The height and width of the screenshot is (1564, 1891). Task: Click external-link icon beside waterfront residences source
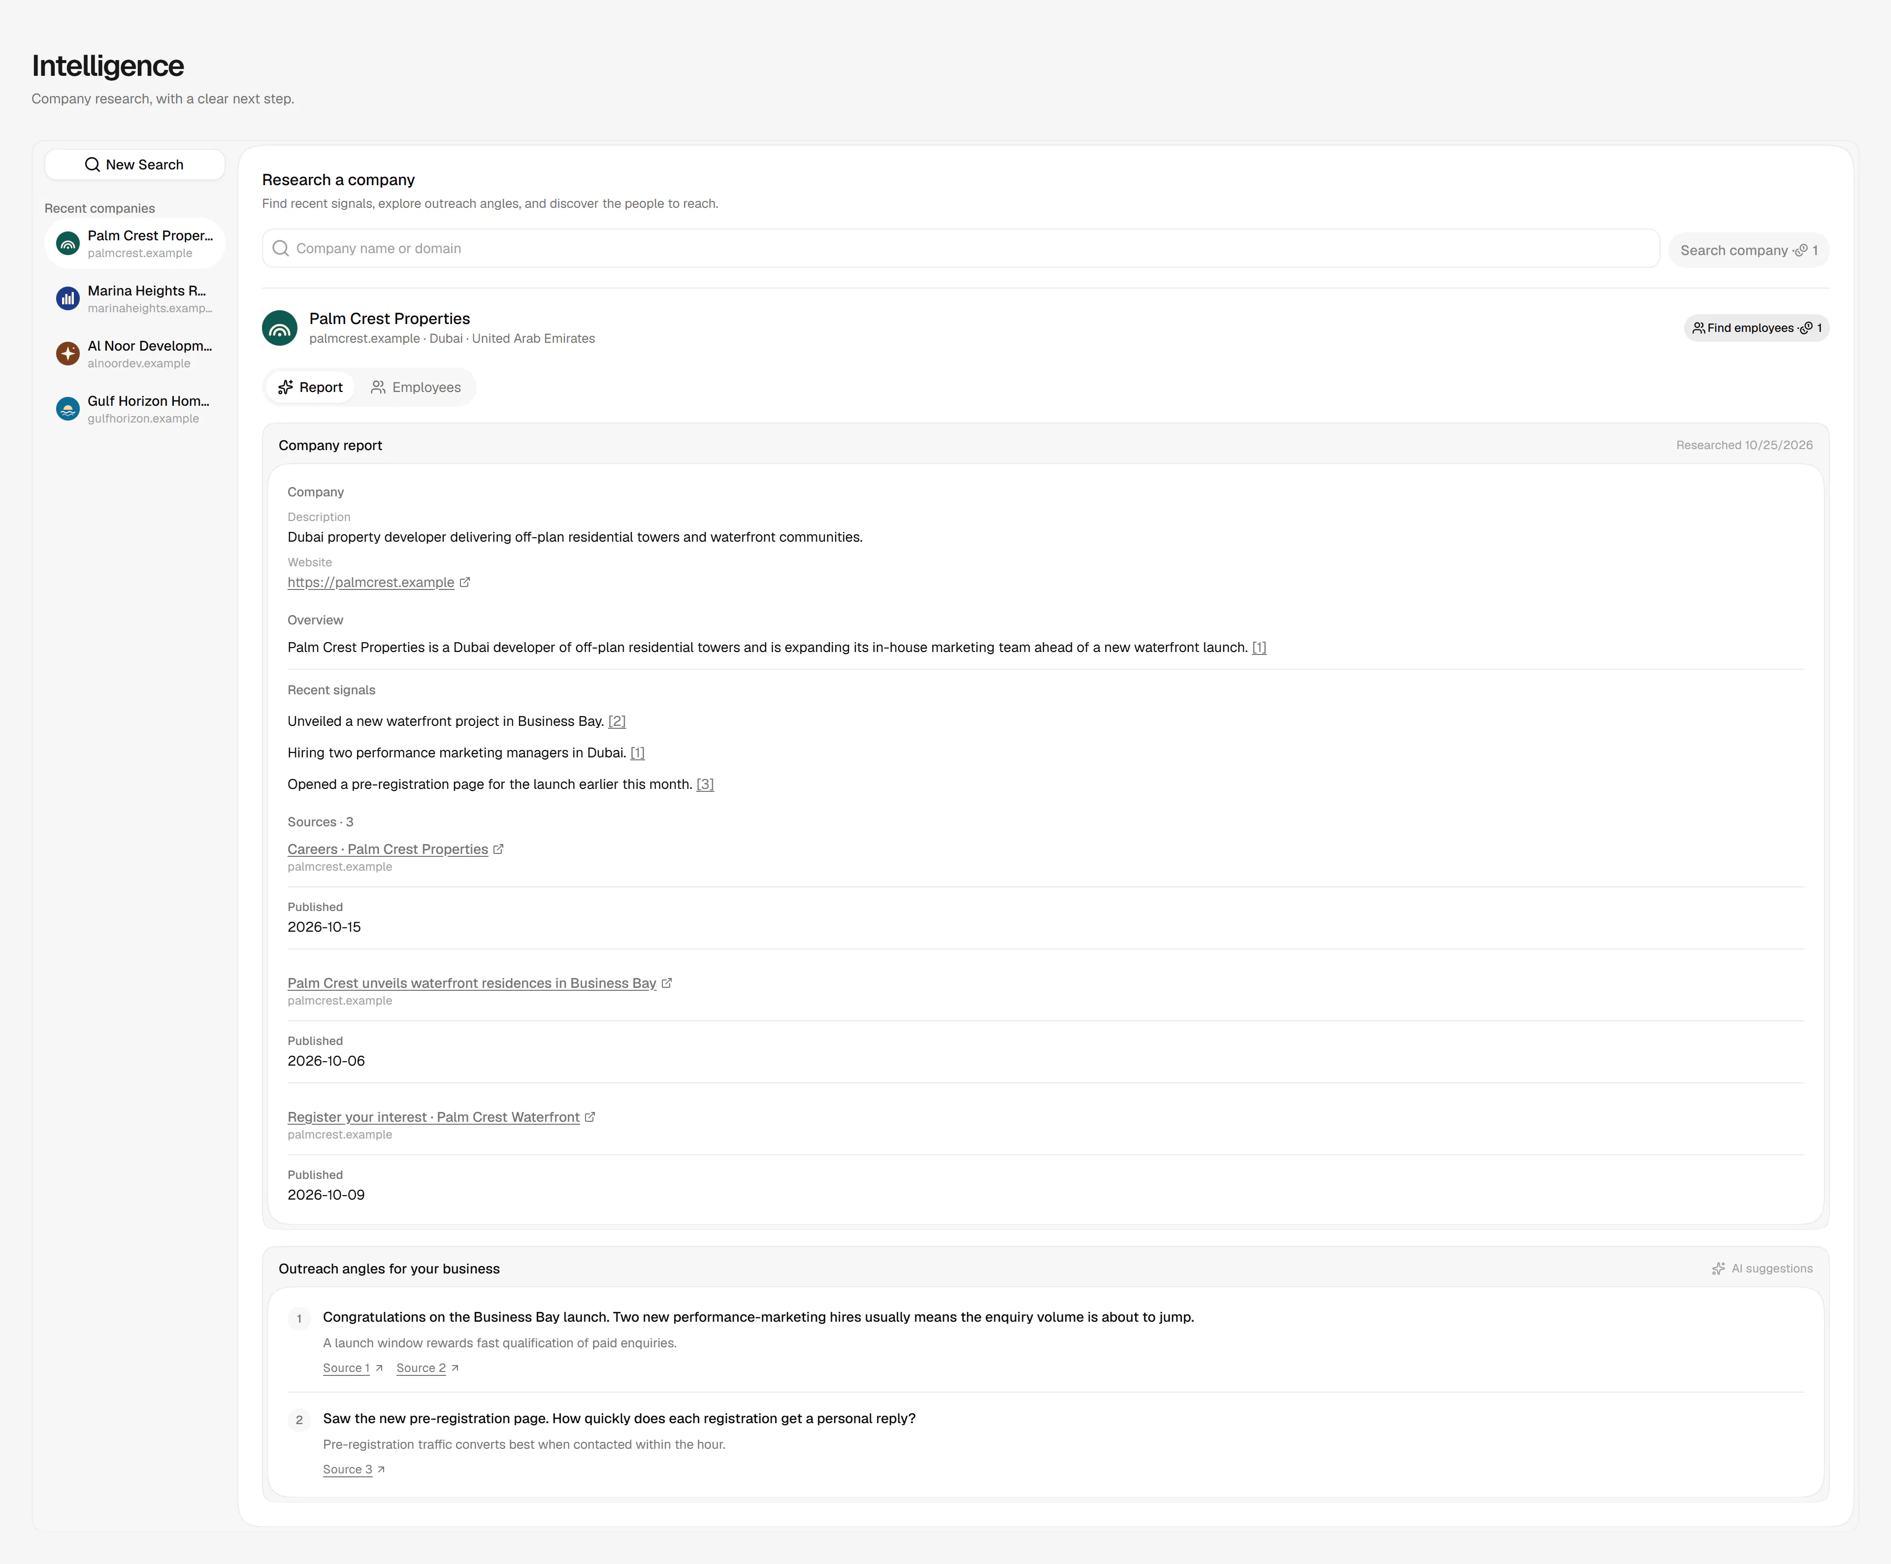pyautogui.click(x=666, y=983)
